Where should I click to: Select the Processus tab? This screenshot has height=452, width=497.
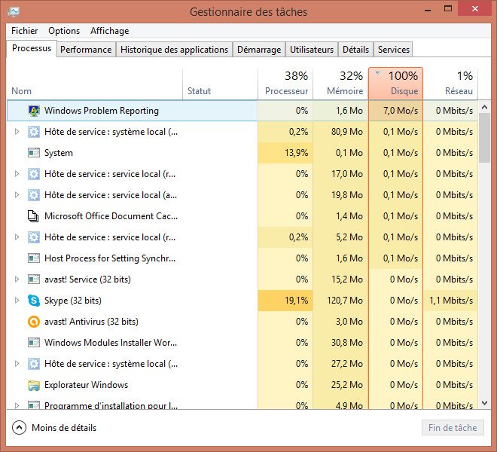(32, 48)
